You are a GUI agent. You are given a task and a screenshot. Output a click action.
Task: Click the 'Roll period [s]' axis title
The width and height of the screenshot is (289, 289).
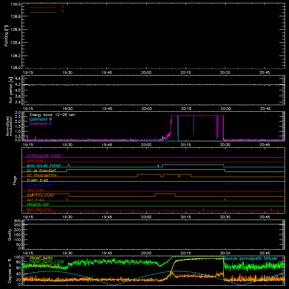11,90
